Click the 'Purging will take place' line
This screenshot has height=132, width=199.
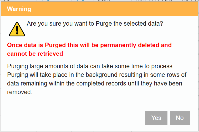click(x=97, y=75)
